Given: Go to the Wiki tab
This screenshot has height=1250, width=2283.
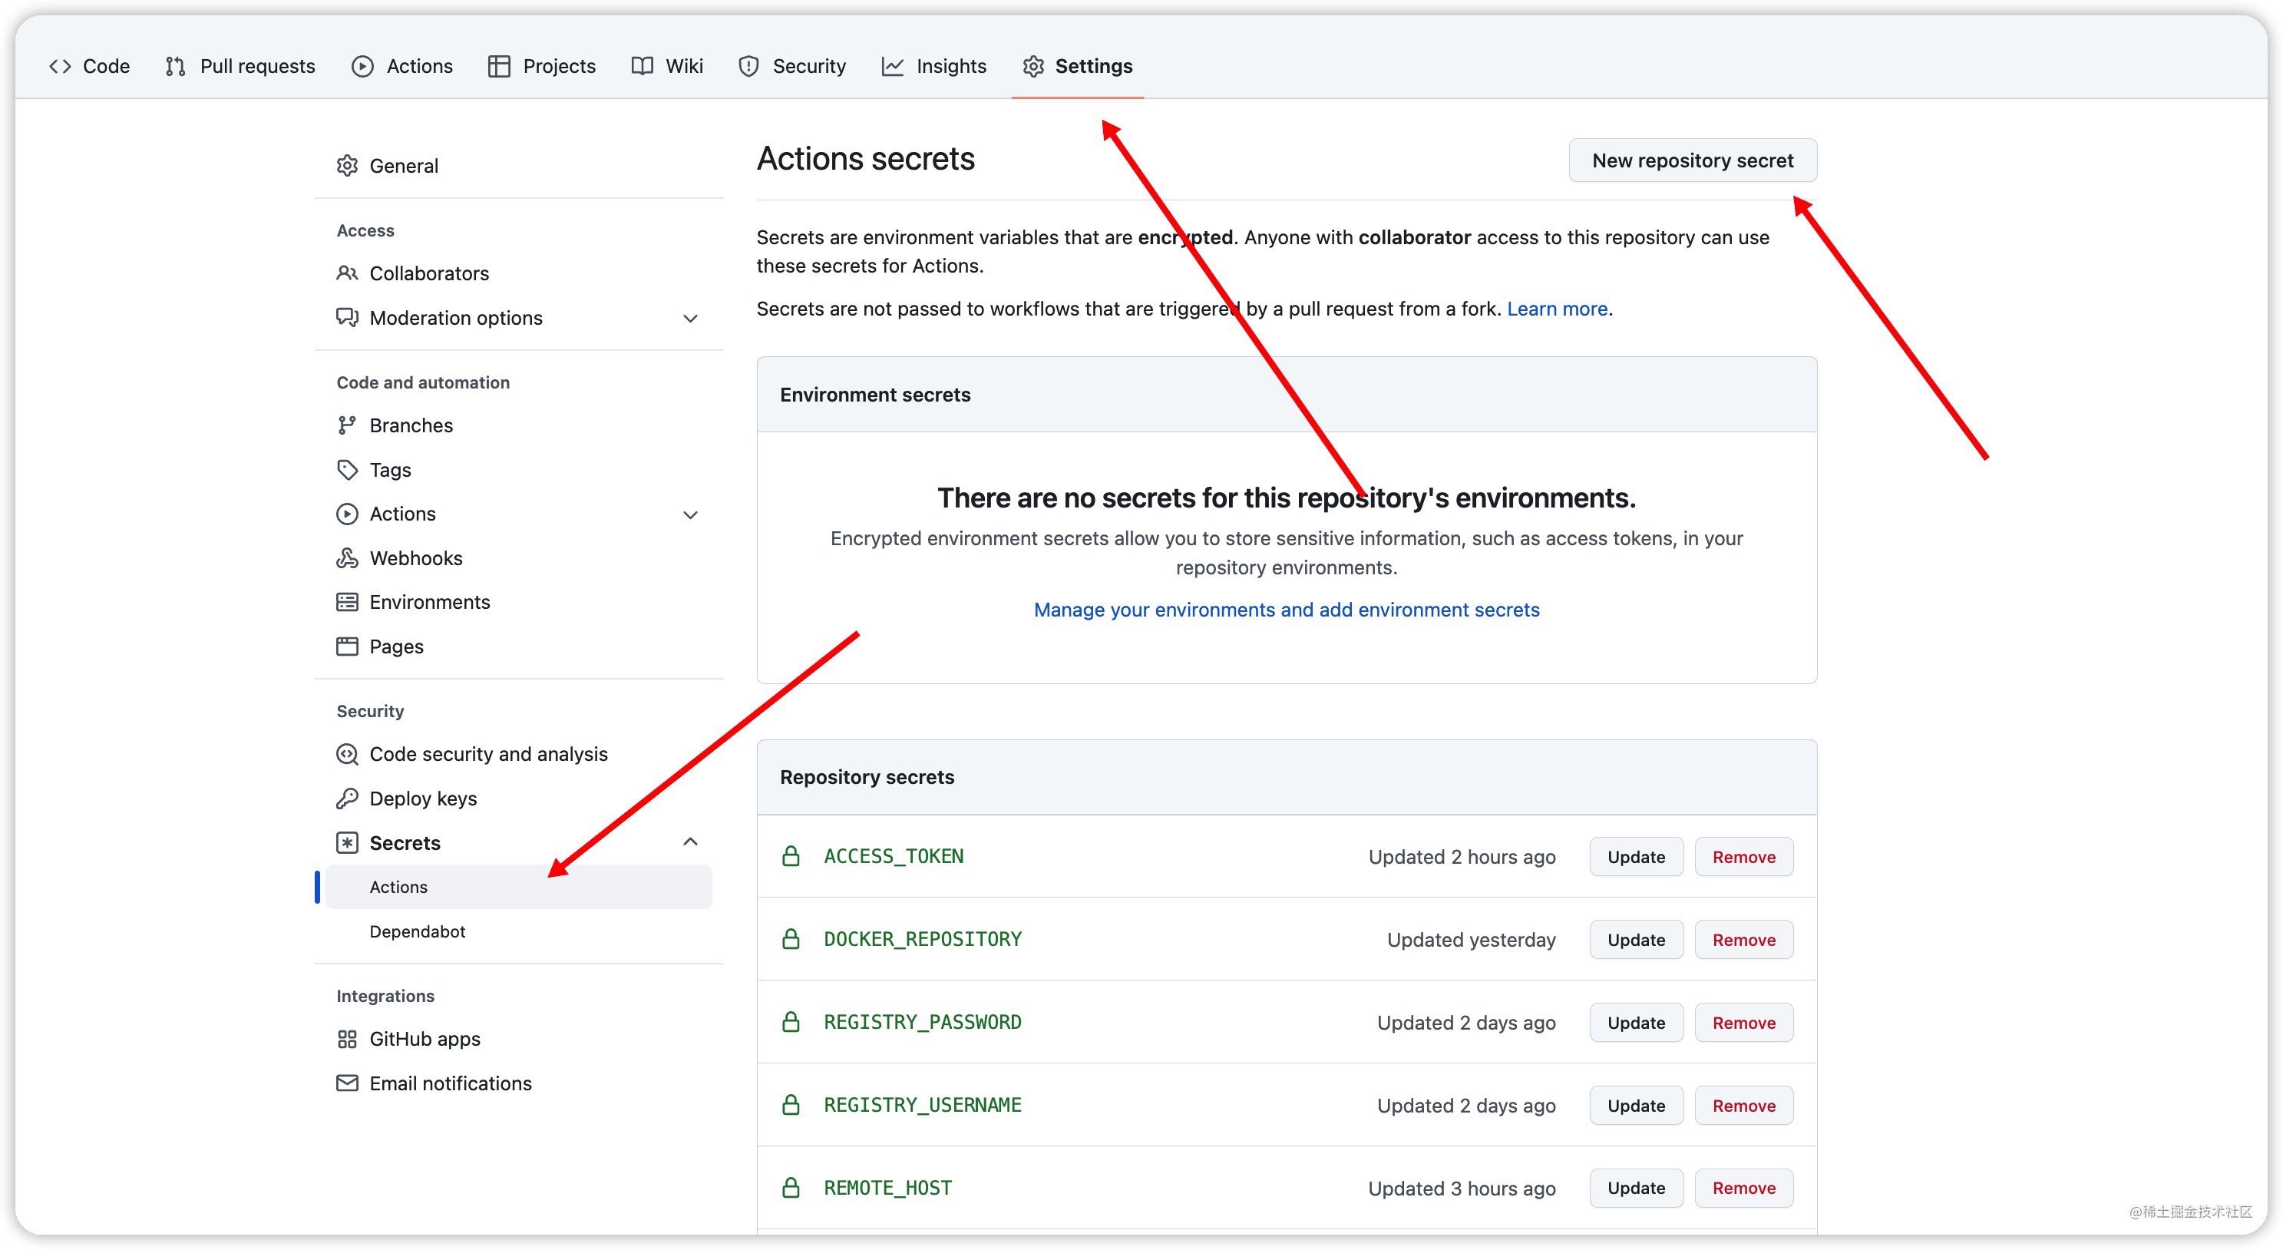Looking at the screenshot, I should coord(667,67).
